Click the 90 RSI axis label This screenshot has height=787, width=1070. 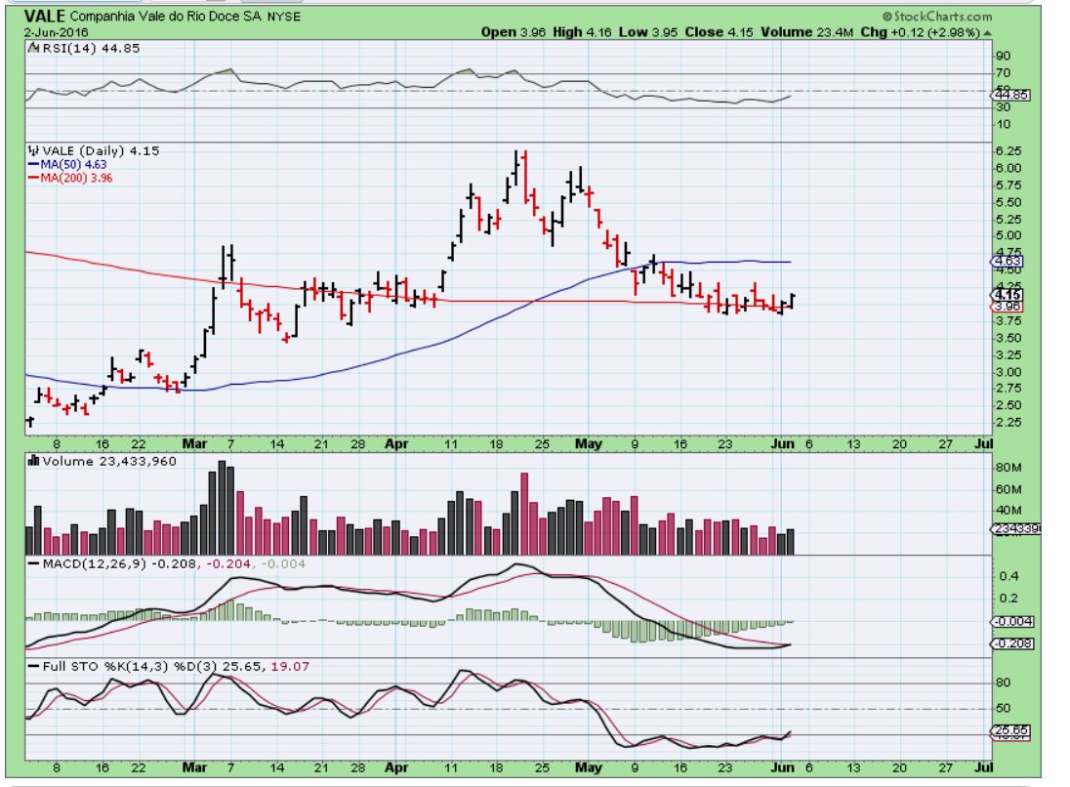(x=1003, y=56)
